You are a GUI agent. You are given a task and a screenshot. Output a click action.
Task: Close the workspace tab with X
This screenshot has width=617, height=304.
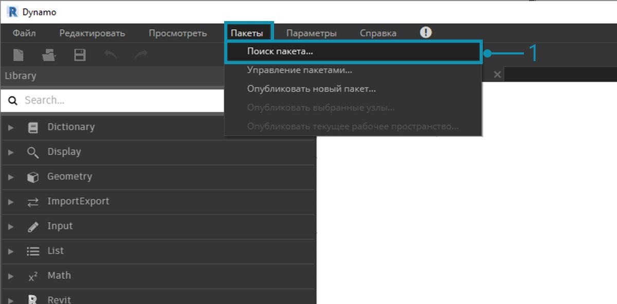(x=497, y=74)
